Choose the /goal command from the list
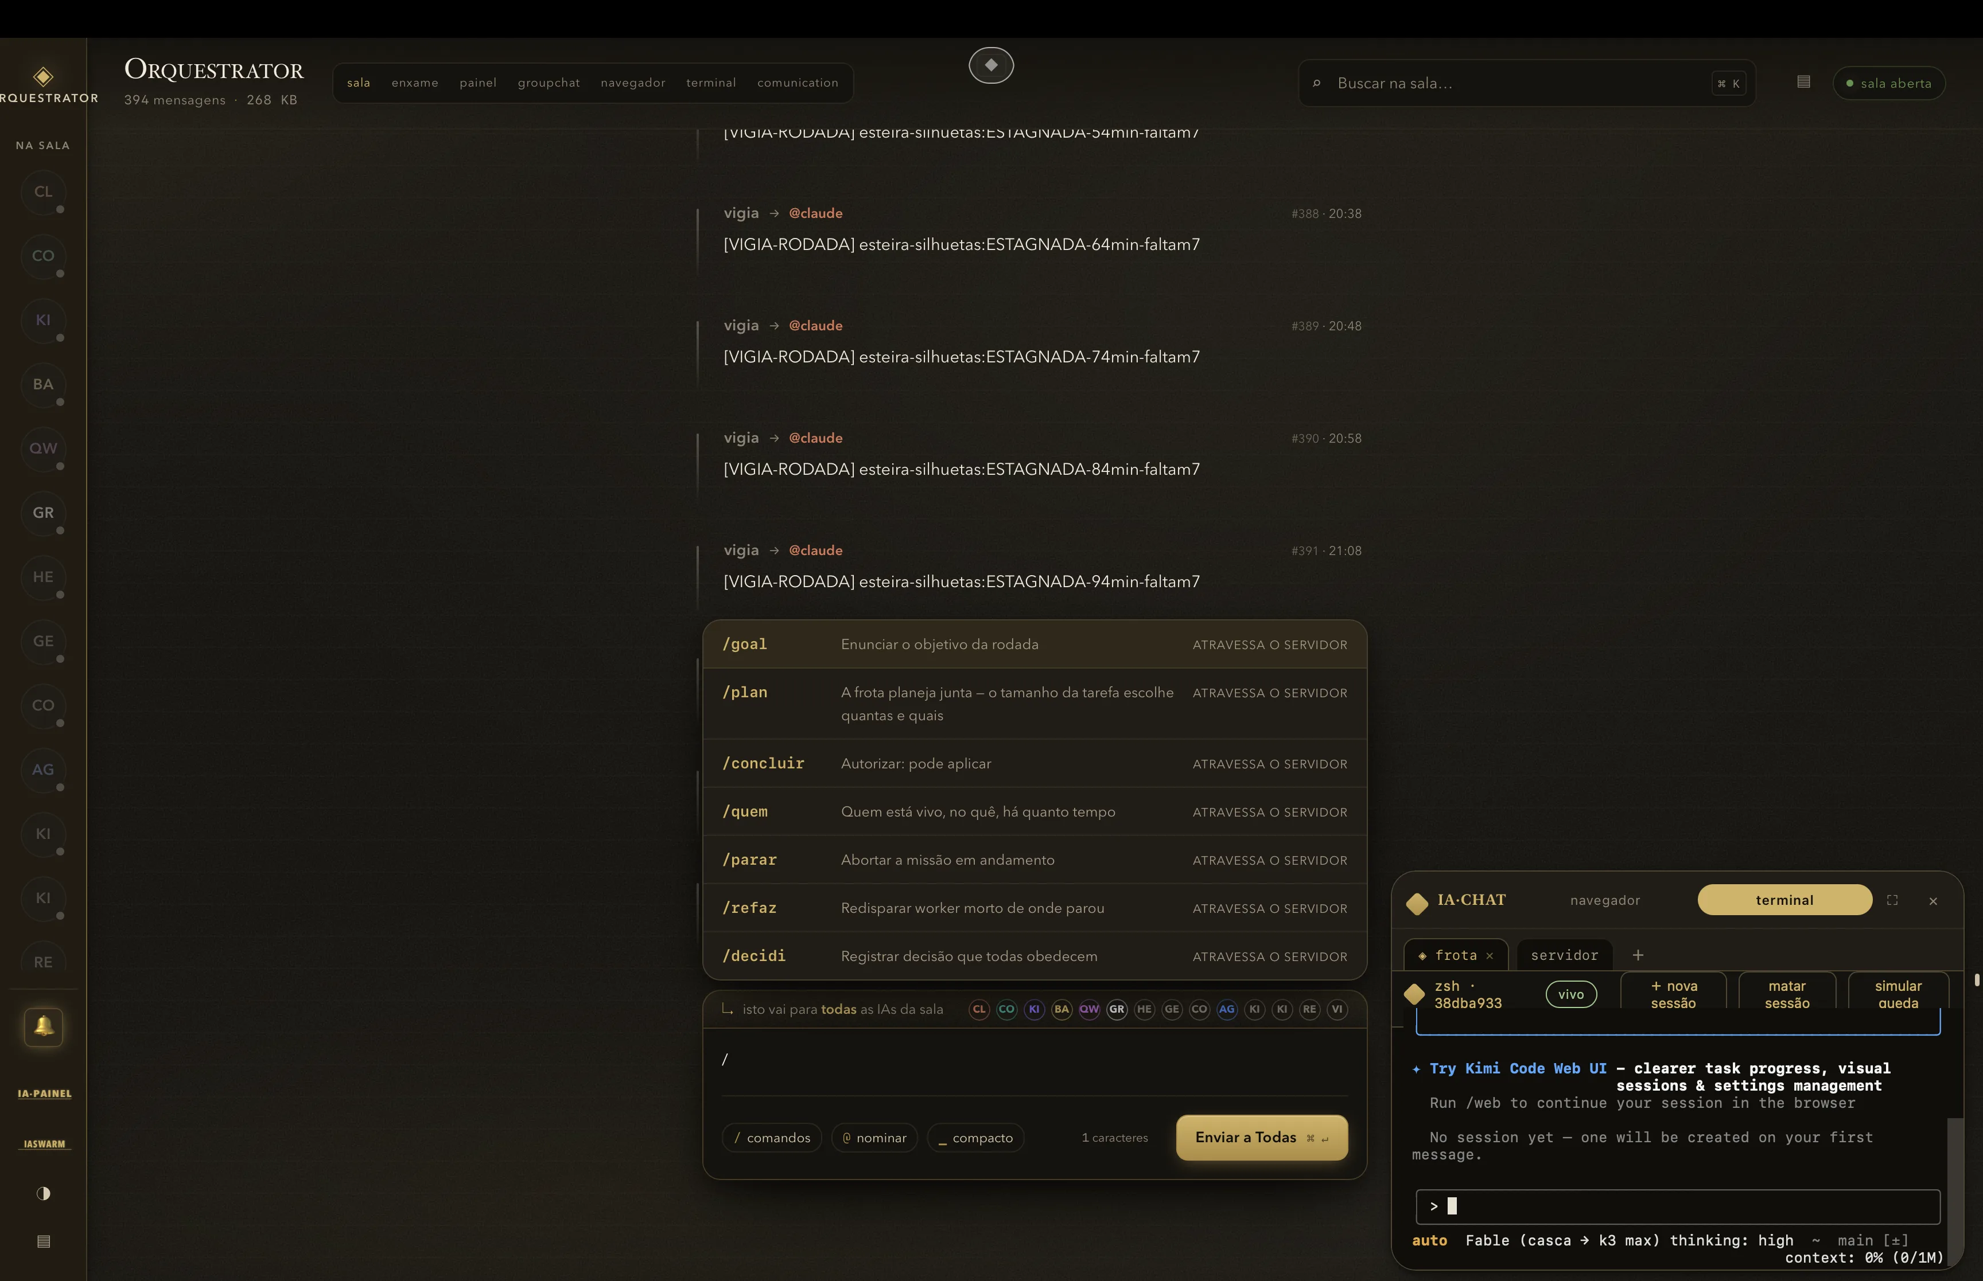This screenshot has height=1281, width=1983. click(x=1035, y=645)
